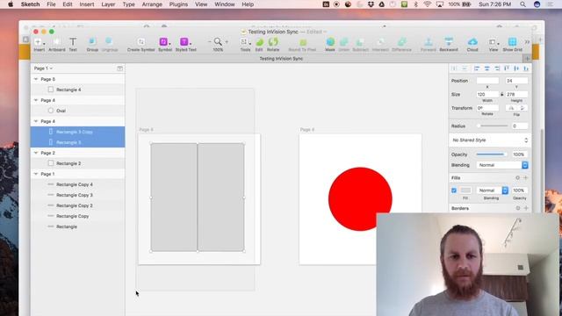Add a new fill with plus icon

(526, 177)
